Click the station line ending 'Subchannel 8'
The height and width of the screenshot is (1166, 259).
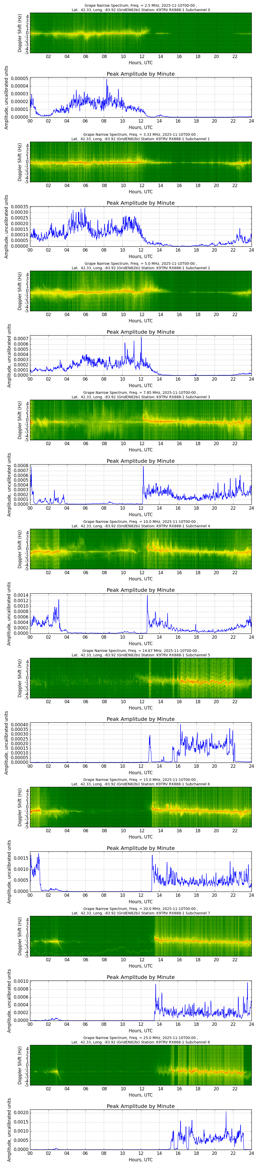[x=141, y=1042]
